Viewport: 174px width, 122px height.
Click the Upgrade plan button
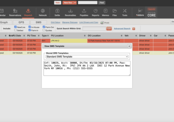(152, 9)
